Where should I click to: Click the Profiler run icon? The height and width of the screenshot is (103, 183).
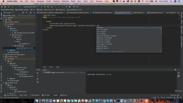tap(51, 7)
